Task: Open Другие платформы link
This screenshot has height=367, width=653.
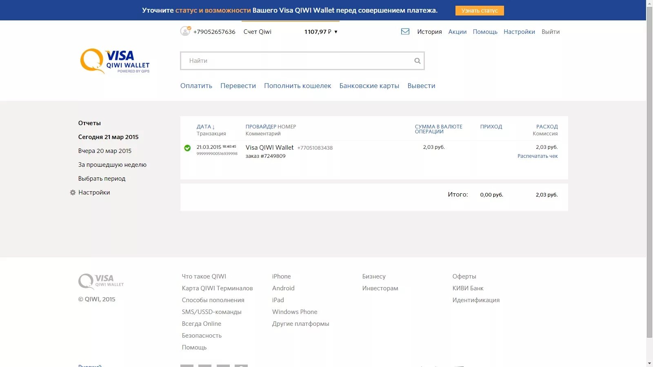Action: click(300, 324)
